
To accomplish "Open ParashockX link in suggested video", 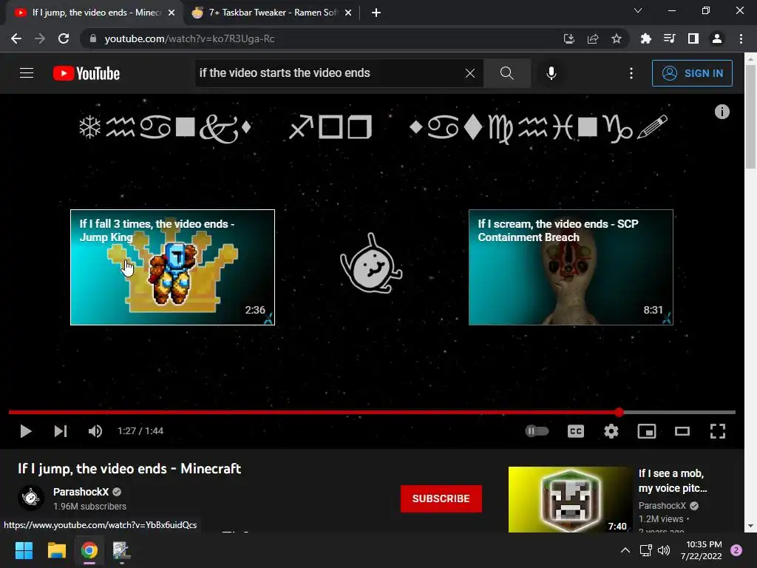I will coord(662,506).
